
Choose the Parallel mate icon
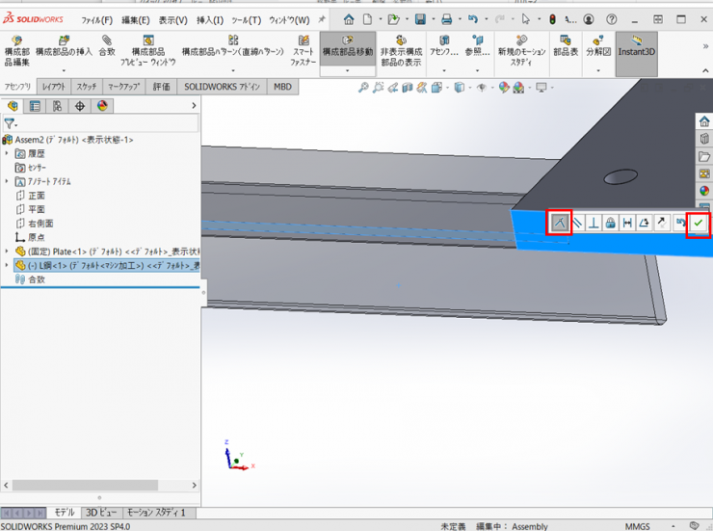pos(576,223)
